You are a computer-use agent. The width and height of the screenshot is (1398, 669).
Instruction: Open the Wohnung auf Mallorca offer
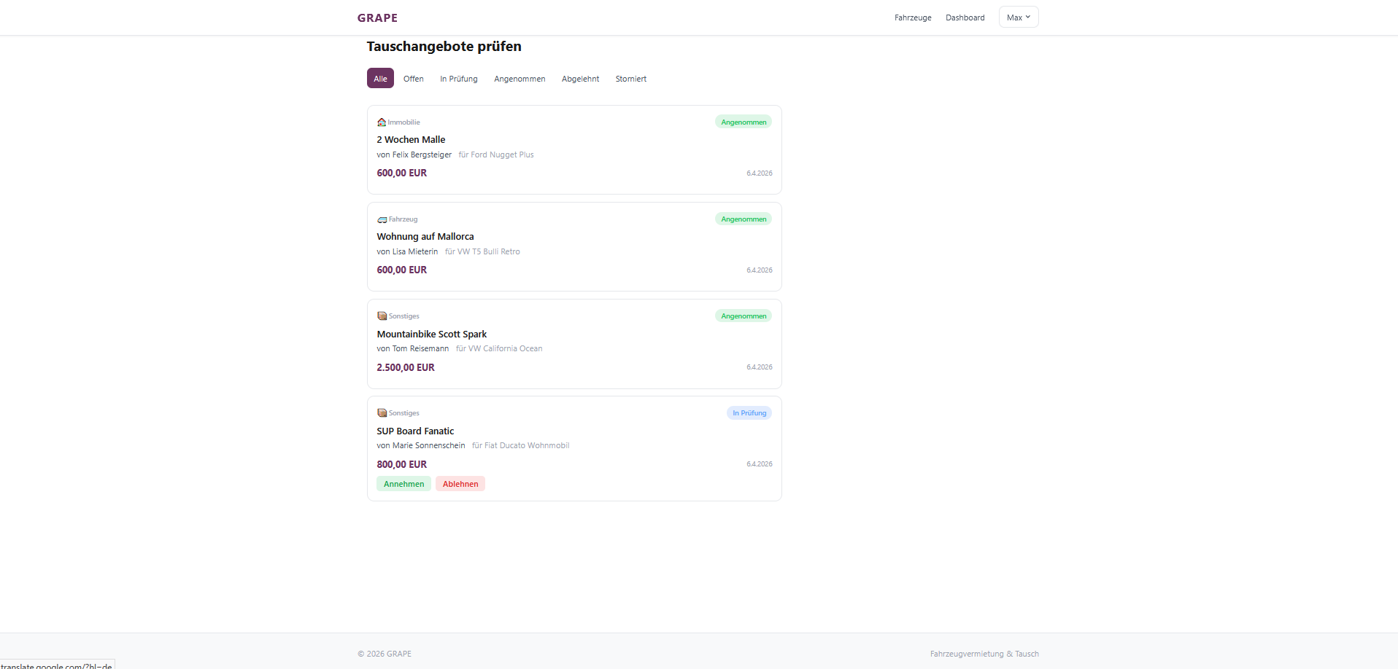tap(425, 237)
